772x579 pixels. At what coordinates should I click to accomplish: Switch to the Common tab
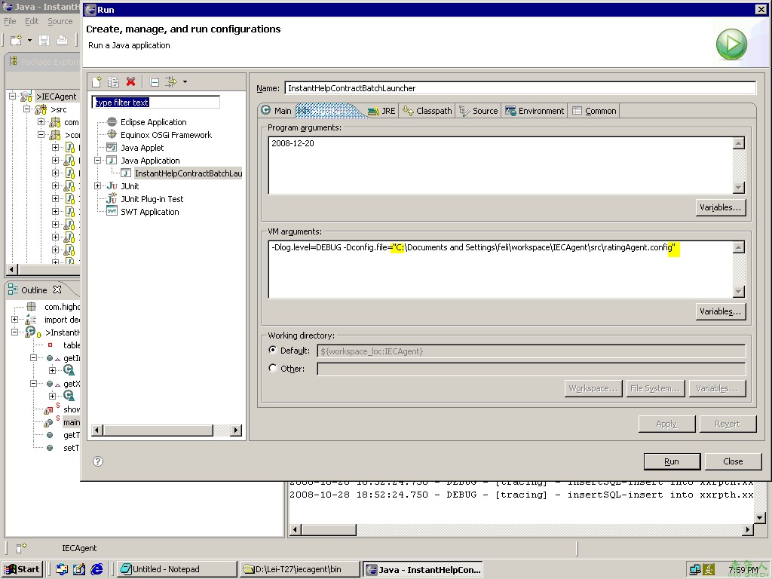click(x=594, y=111)
